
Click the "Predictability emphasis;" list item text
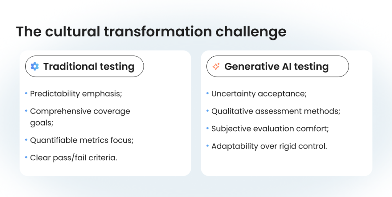[76, 94]
